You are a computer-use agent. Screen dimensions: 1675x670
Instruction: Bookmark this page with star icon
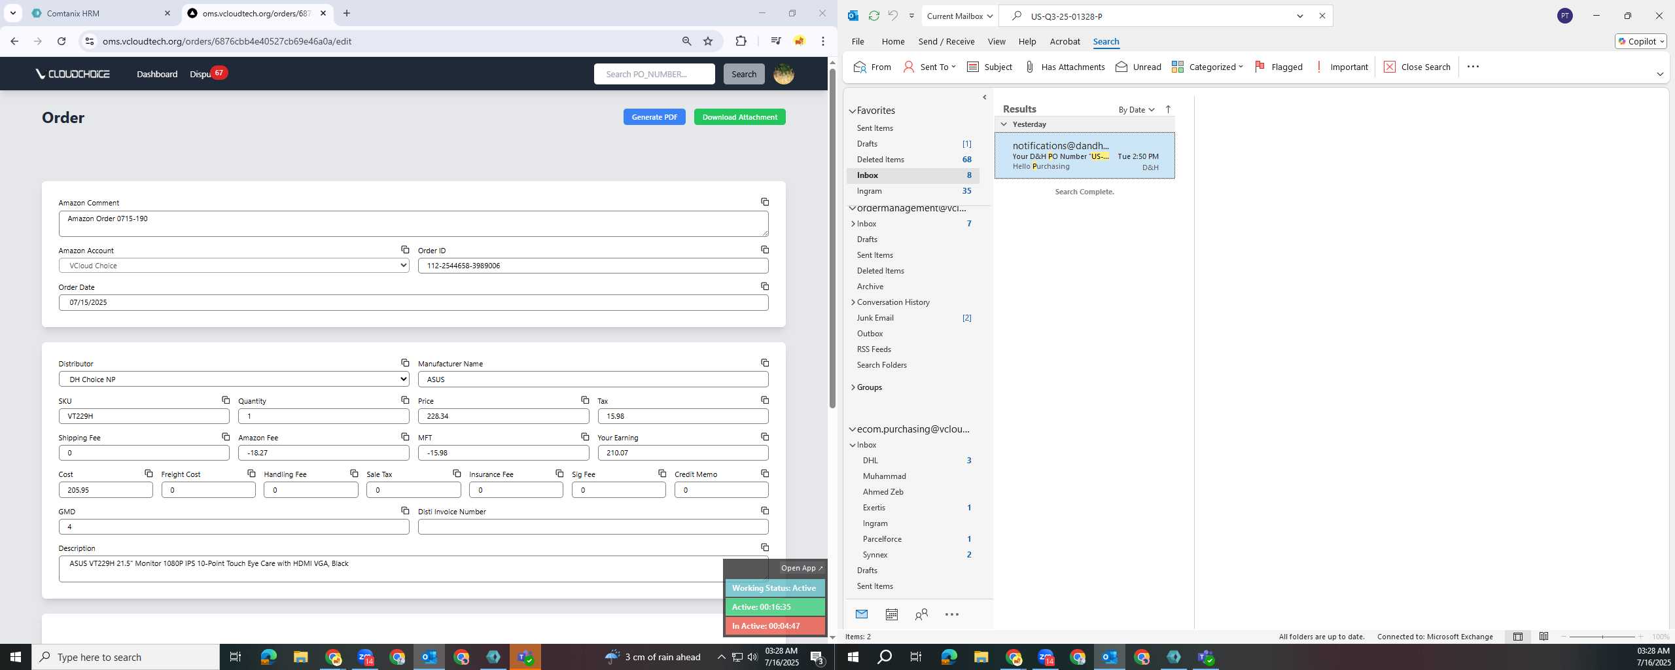pyautogui.click(x=708, y=41)
